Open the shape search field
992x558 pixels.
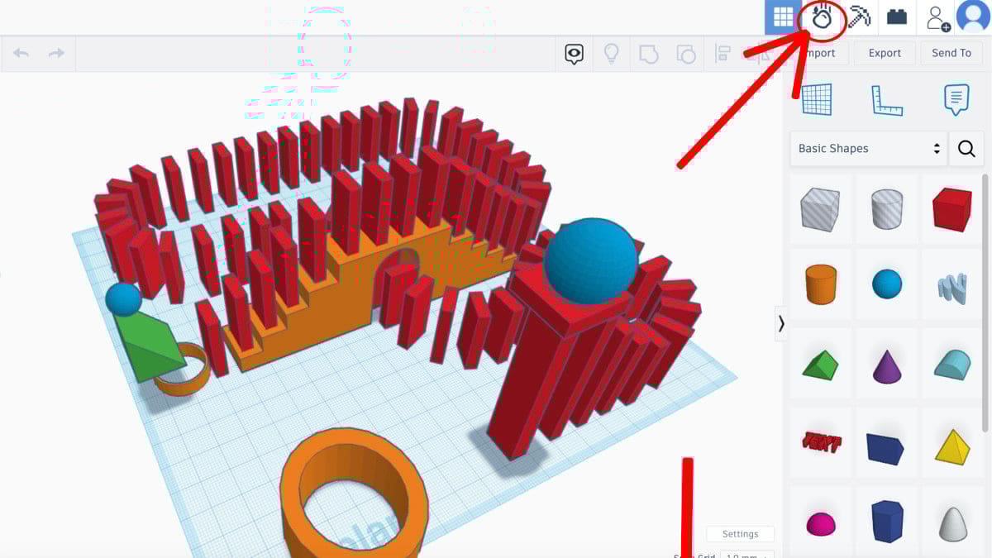(966, 149)
